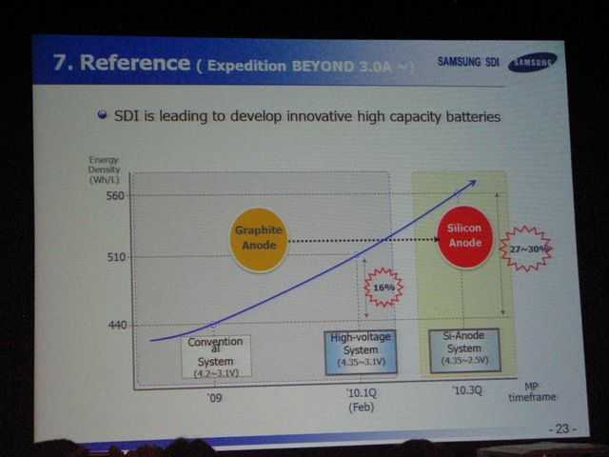Click the orange 'Graphite Anode' circle
Image resolution: width=609 pixels, height=457 pixels.
click(x=259, y=240)
